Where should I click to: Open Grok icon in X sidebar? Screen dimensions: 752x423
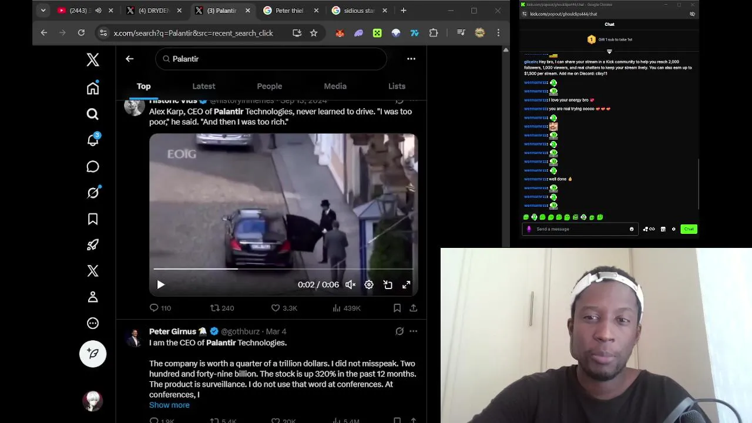93,193
